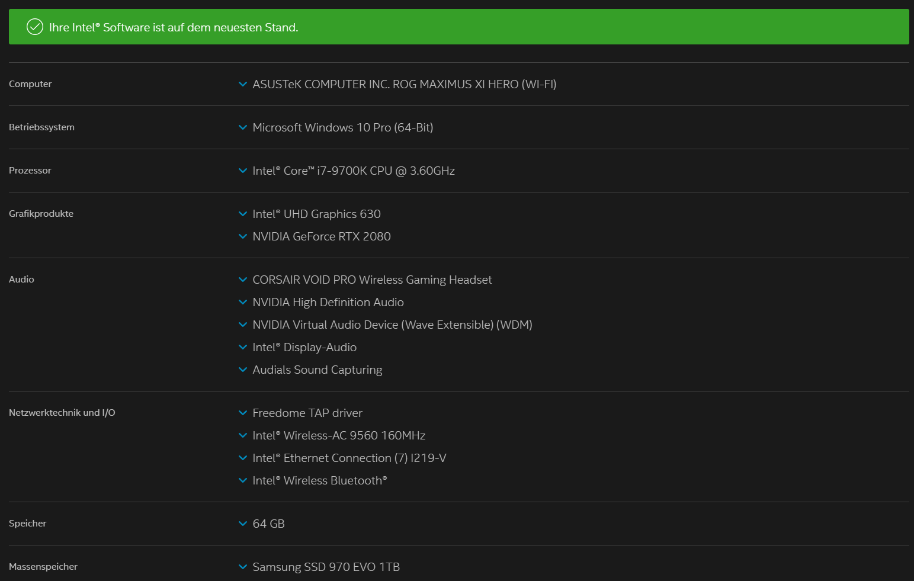The width and height of the screenshot is (914, 581).
Task: Expand the Microsoft Windows 10 Pro details
Action: [242, 127]
